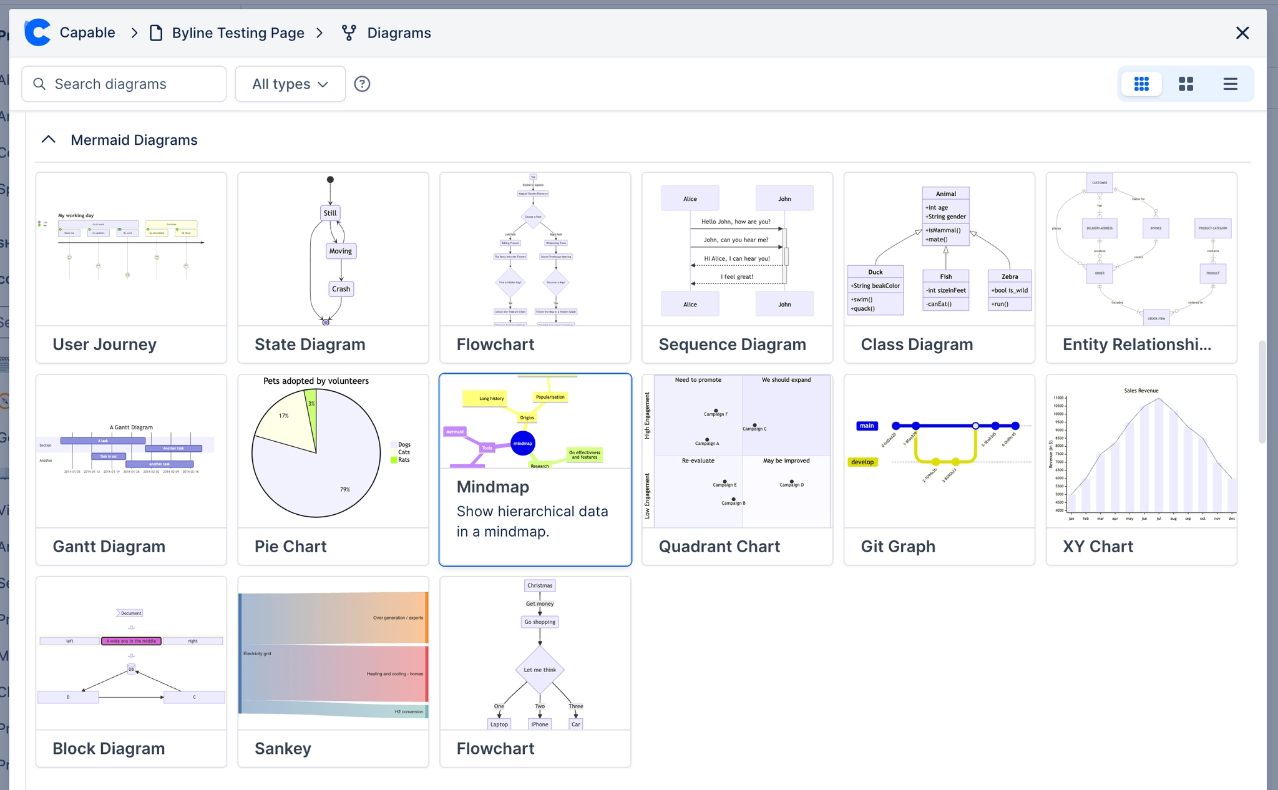Image resolution: width=1278 pixels, height=790 pixels.
Task: Click the page icon beside Byline Testing Page
Action: [x=155, y=32]
